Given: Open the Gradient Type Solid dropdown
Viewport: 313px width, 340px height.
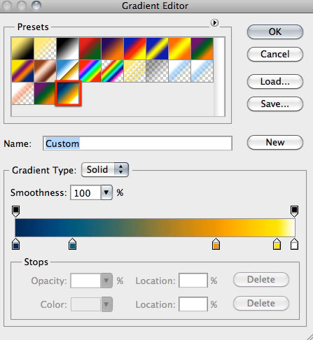Looking at the screenshot, I should [x=105, y=169].
